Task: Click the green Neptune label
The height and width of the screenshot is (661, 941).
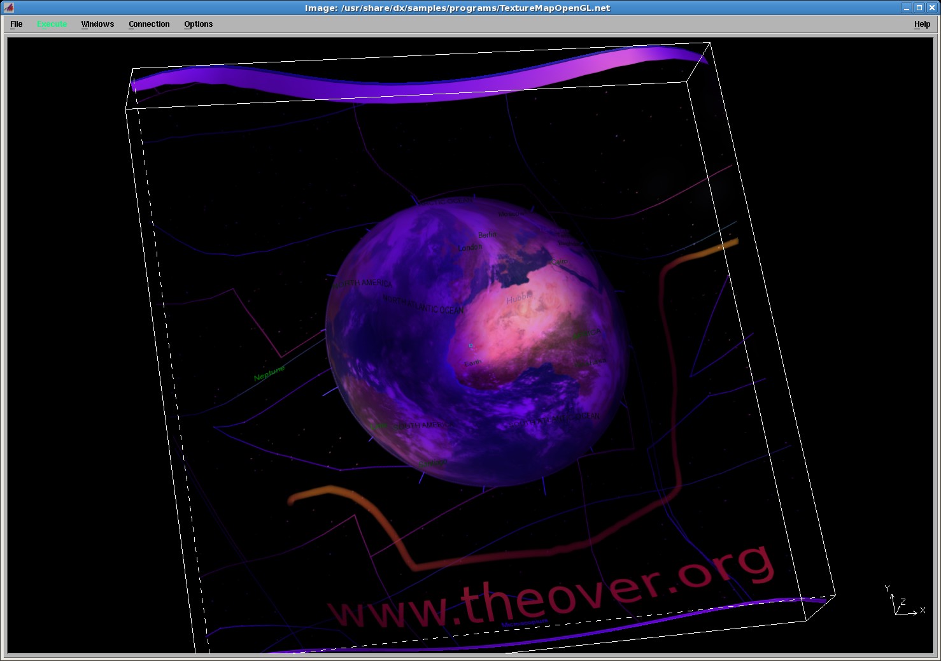Action: 269,373
